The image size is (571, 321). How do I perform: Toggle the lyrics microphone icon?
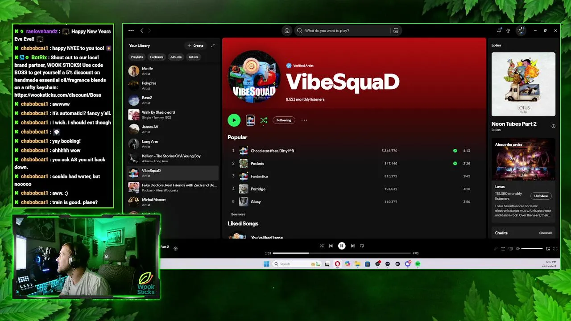click(x=495, y=249)
